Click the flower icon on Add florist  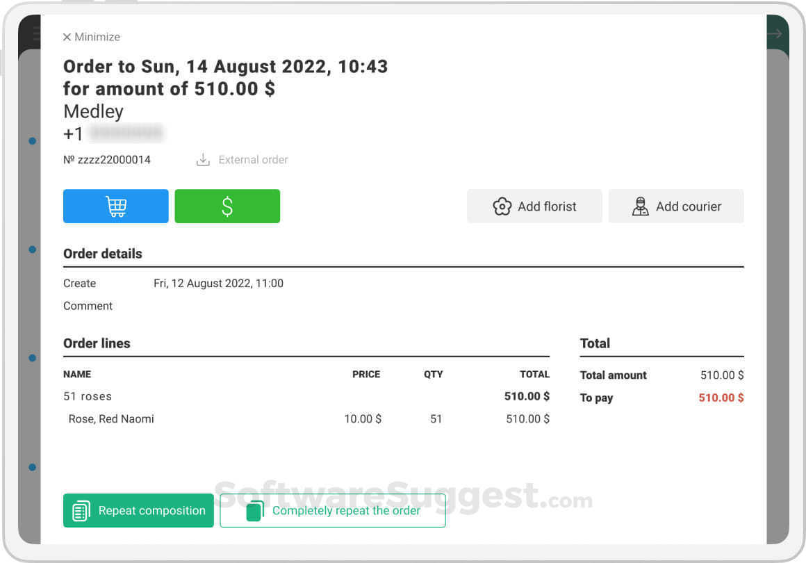pyautogui.click(x=502, y=206)
